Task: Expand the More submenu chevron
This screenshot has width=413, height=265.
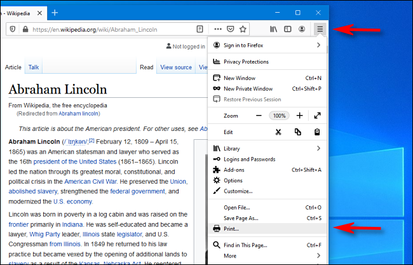Action: (x=318, y=255)
